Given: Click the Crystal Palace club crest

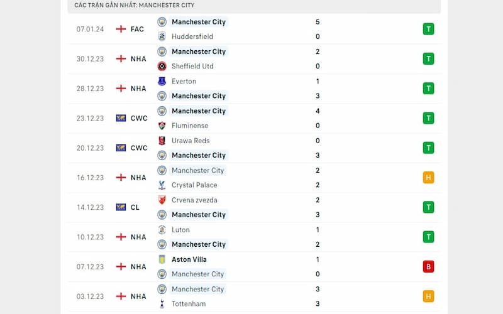Looking at the screenshot, I should tap(162, 185).
